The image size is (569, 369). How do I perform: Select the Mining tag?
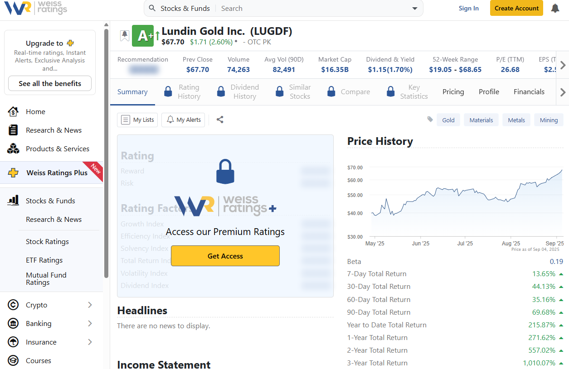(549, 120)
